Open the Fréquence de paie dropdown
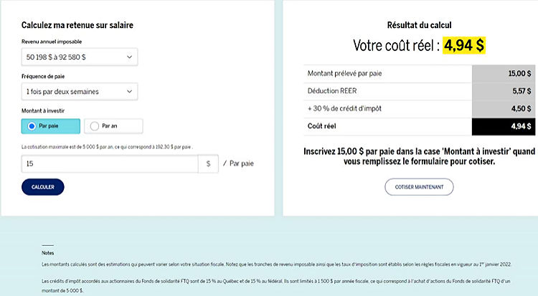 point(79,92)
